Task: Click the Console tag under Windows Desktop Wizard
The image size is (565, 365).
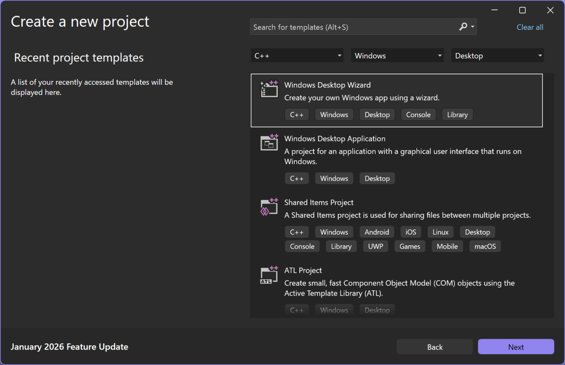Action: pyautogui.click(x=418, y=115)
